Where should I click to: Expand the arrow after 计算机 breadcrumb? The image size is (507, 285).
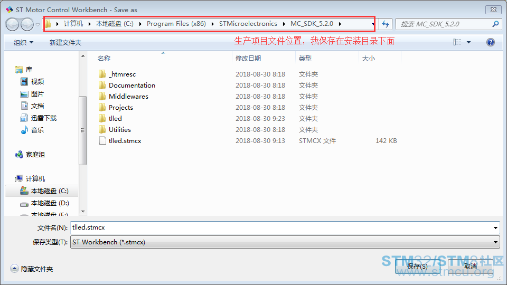[89, 24]
